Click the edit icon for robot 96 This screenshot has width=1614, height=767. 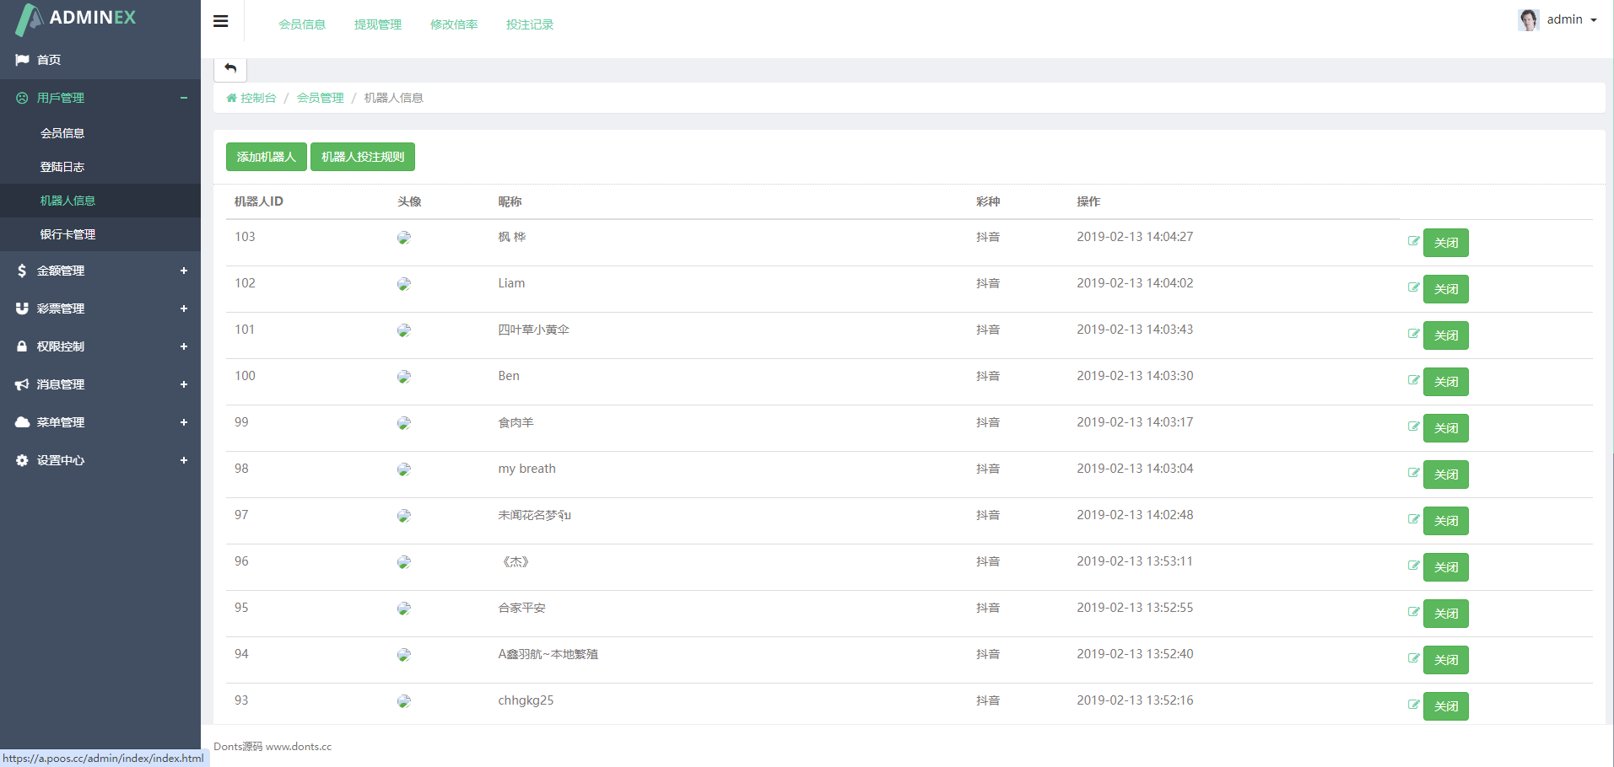(x=1413, y=566)
